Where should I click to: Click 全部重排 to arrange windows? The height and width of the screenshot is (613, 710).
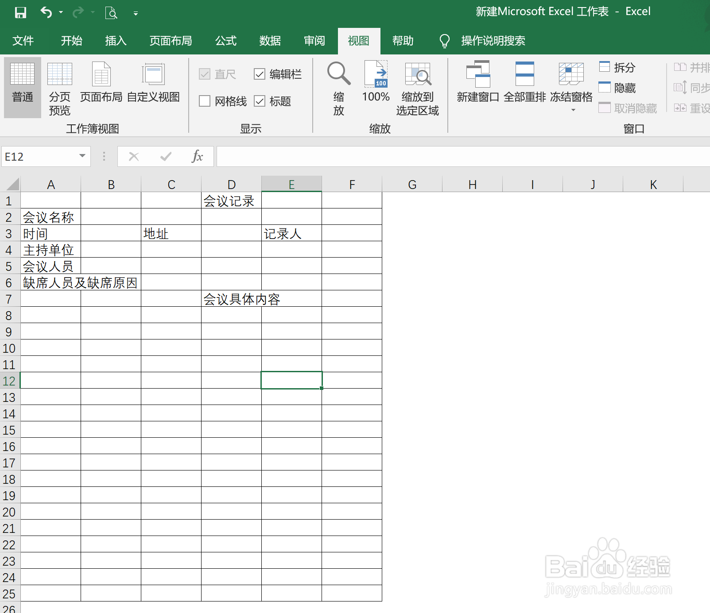tap(524, 82)
